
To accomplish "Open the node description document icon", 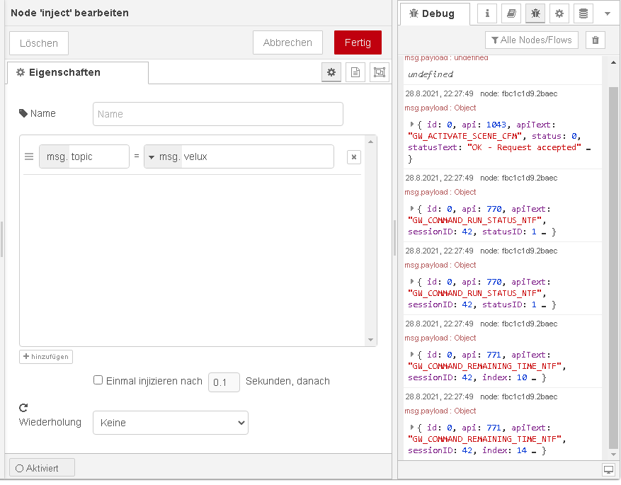I will point(355,72).
